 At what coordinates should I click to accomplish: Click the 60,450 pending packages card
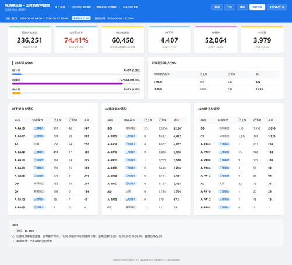[x=123, y=40]
